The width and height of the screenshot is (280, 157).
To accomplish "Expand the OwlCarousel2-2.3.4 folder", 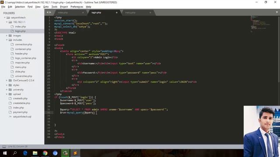I will click(x=7, y=80).
